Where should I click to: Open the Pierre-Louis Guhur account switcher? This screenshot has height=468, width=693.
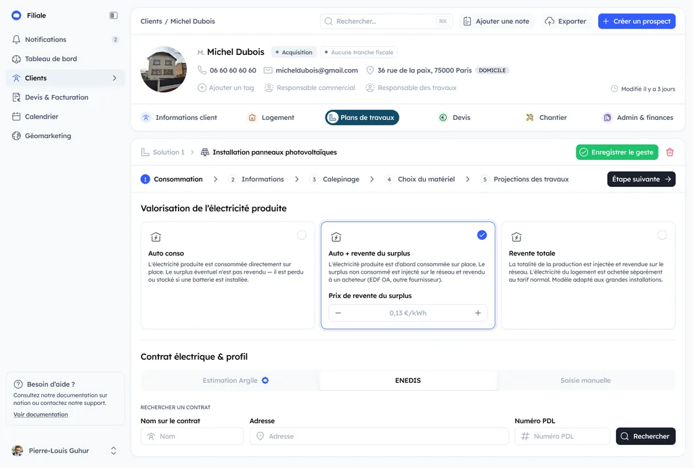[114, 451]
